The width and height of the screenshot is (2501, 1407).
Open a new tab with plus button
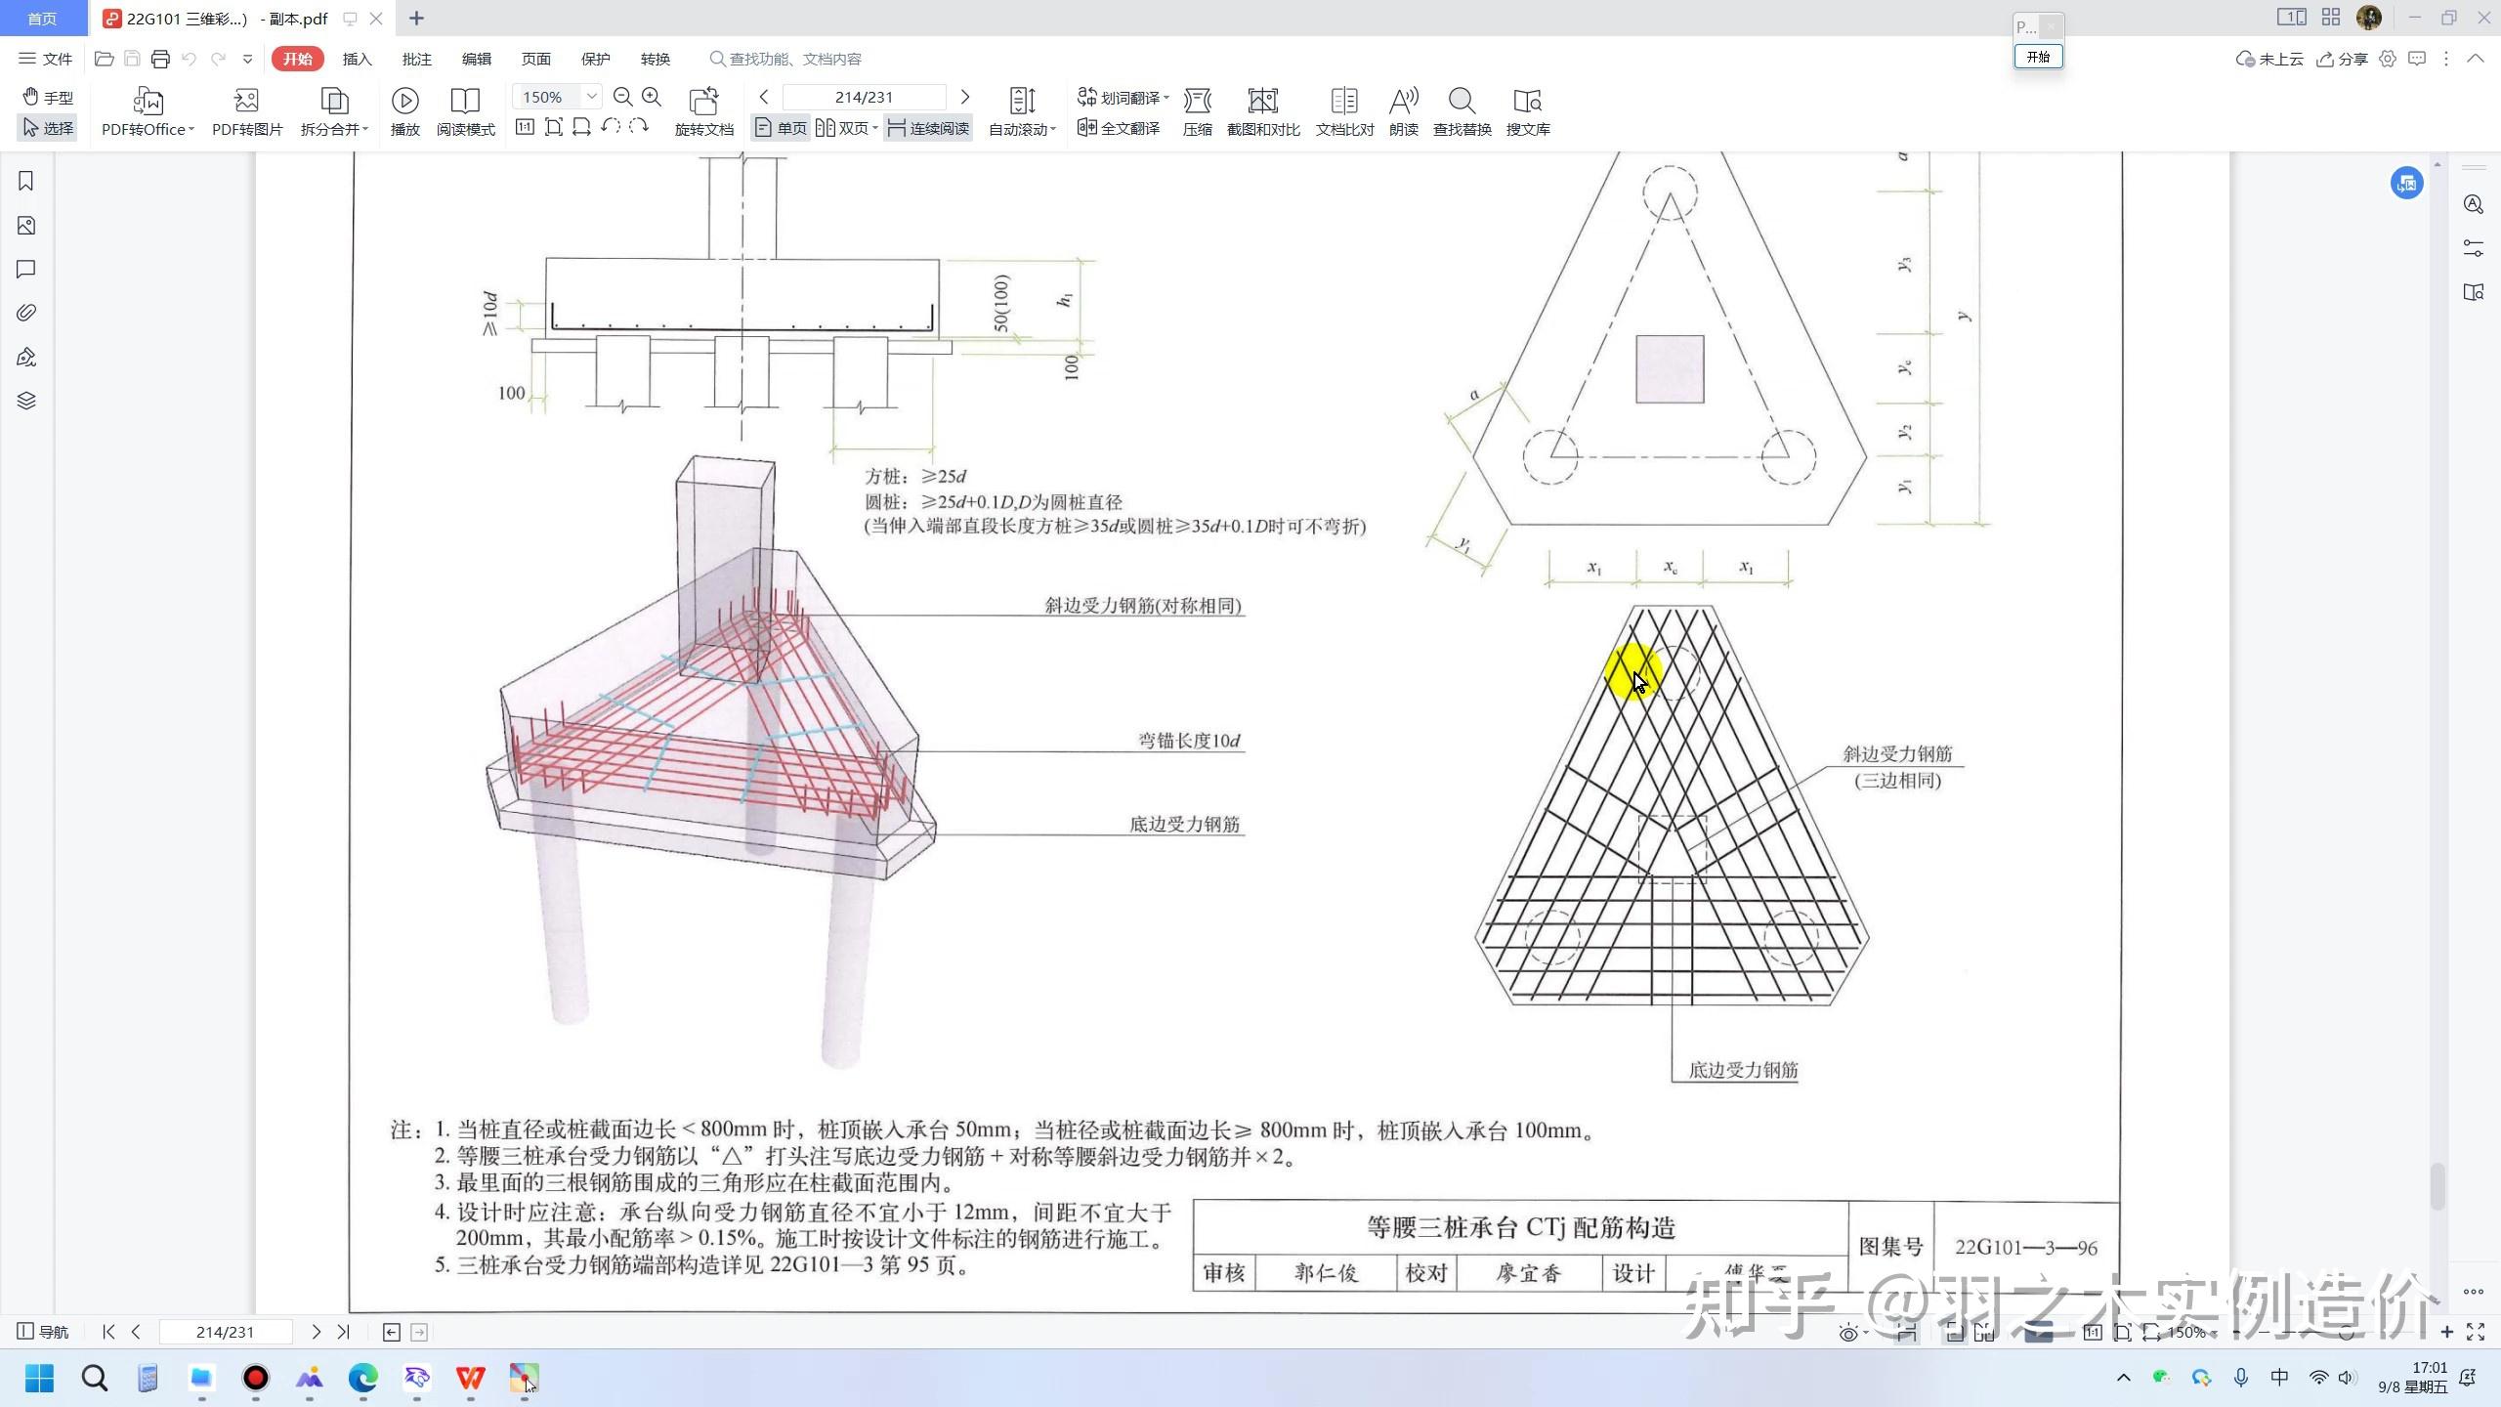[416, 19]
